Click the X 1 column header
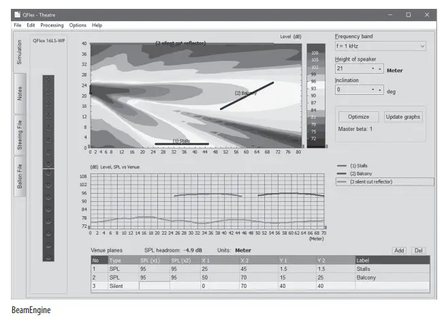The image size is (446, 324). pos(220,261)
